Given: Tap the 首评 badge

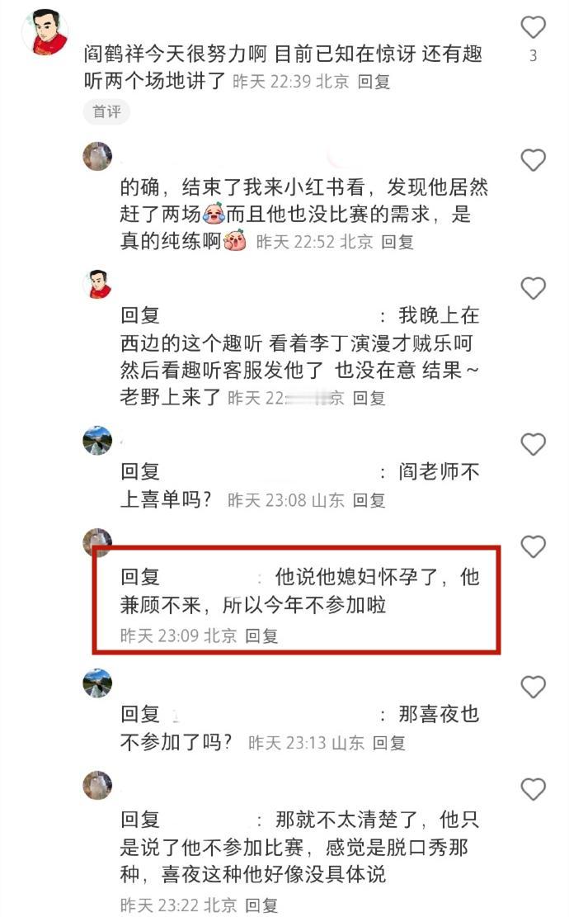Looking at the screenshot, I should pos(107,111).
